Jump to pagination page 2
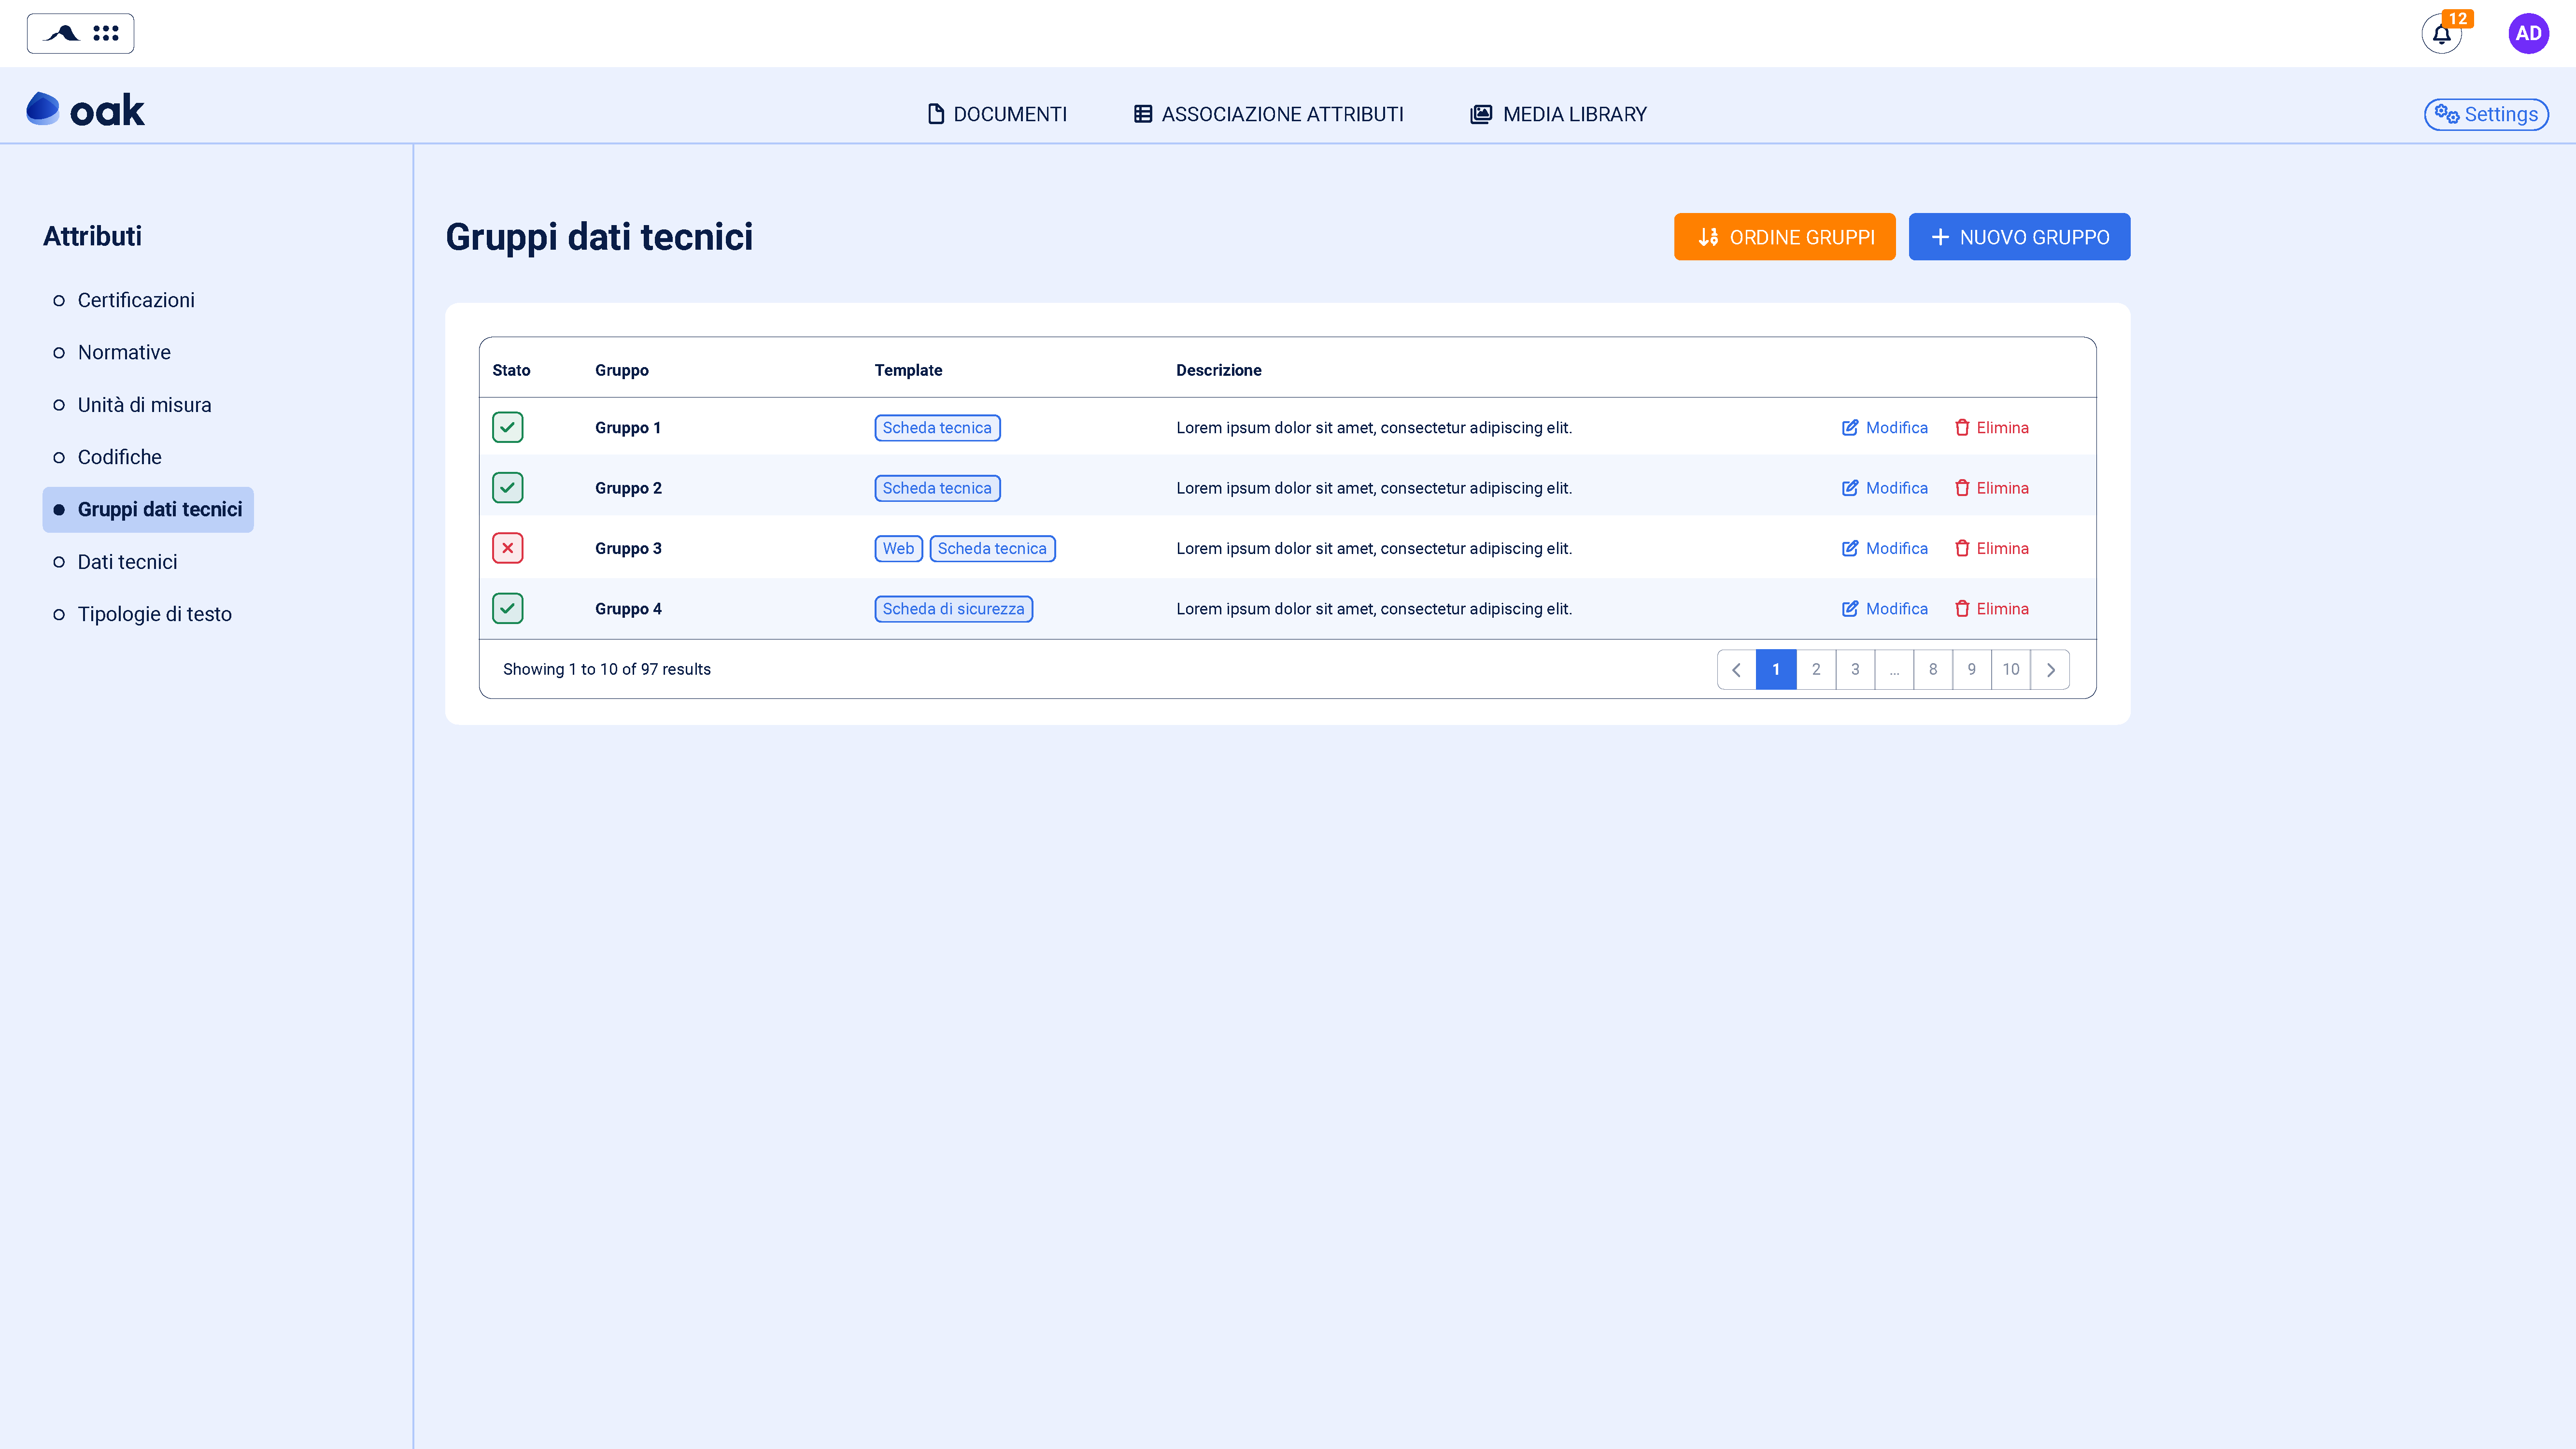 [1816, 670]
